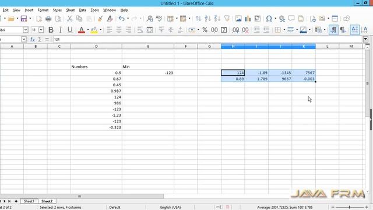
Task: Click the Print icon
Action: click(x=48, y=19)
